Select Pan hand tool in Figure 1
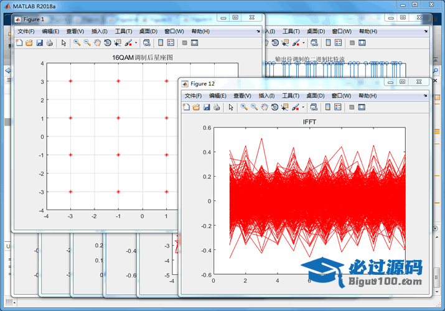Viewport: 445px width, 311px height. click(97, 43)
